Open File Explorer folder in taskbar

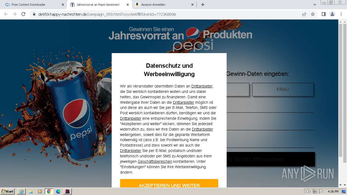click(x=31, y=191)
